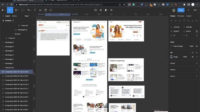Image resolution: width=200 pixels, height=112 pixels.
Task: Toggle the Image fill visibility eye
Action: click(x=192, y=57)
